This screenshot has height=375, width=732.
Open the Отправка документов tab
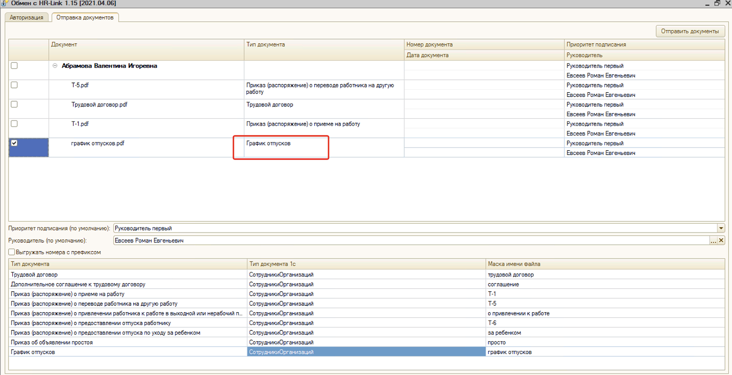click(x=85, y=17)
